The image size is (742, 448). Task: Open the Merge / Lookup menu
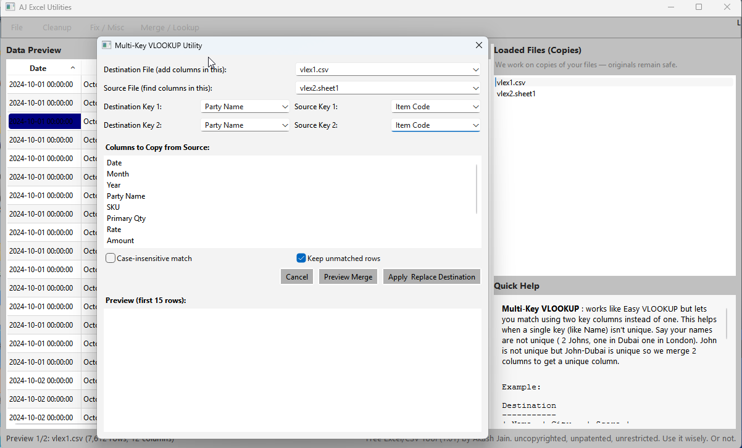pos(170,27)
